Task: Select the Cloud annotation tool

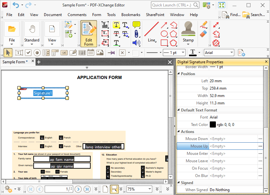Action: coord(173,43)
